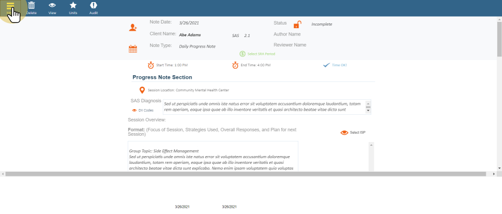The image size is (502, 214).
Task: Toggle the orange status unlock padlock
Action: coord(297,25)
